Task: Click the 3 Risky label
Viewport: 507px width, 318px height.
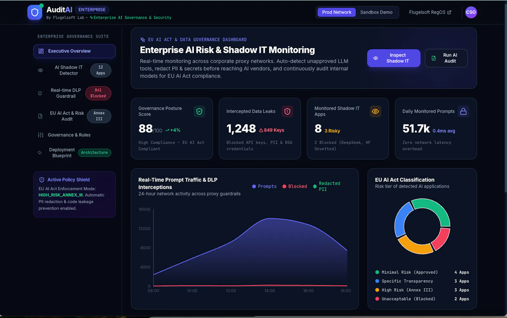Action: [x=332, y=131]
